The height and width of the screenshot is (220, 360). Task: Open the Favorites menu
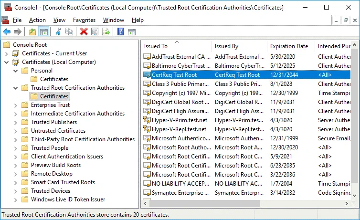pos(84,20)
